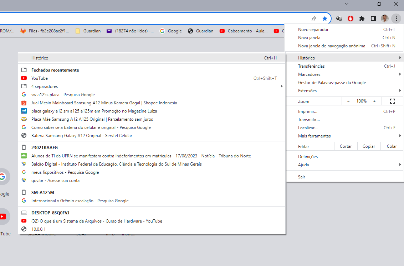Screen dimensions: 404x266
Task: Open the mail bookmark with 18274 não lidos
Action: 130,31
